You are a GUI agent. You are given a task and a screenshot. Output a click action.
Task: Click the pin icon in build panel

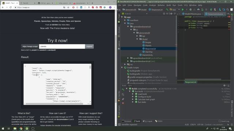pos(123,99)
